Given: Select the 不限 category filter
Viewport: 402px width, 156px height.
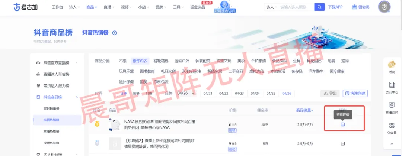Looking at the screenshot, I should point(122,61).
